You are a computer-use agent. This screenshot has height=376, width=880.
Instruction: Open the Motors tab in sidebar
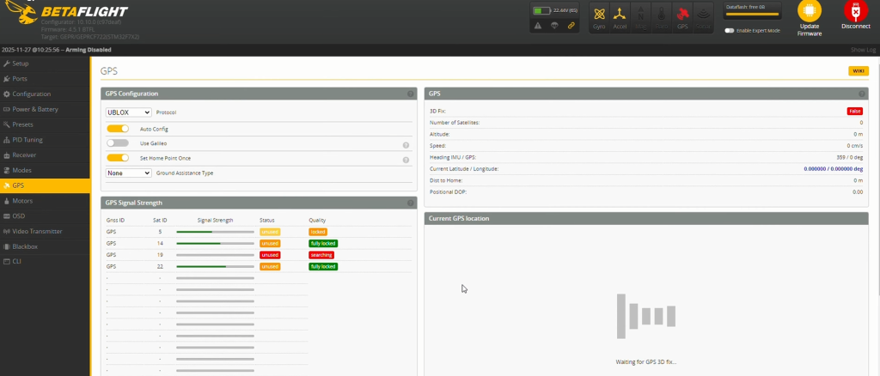tap(22, 201)
